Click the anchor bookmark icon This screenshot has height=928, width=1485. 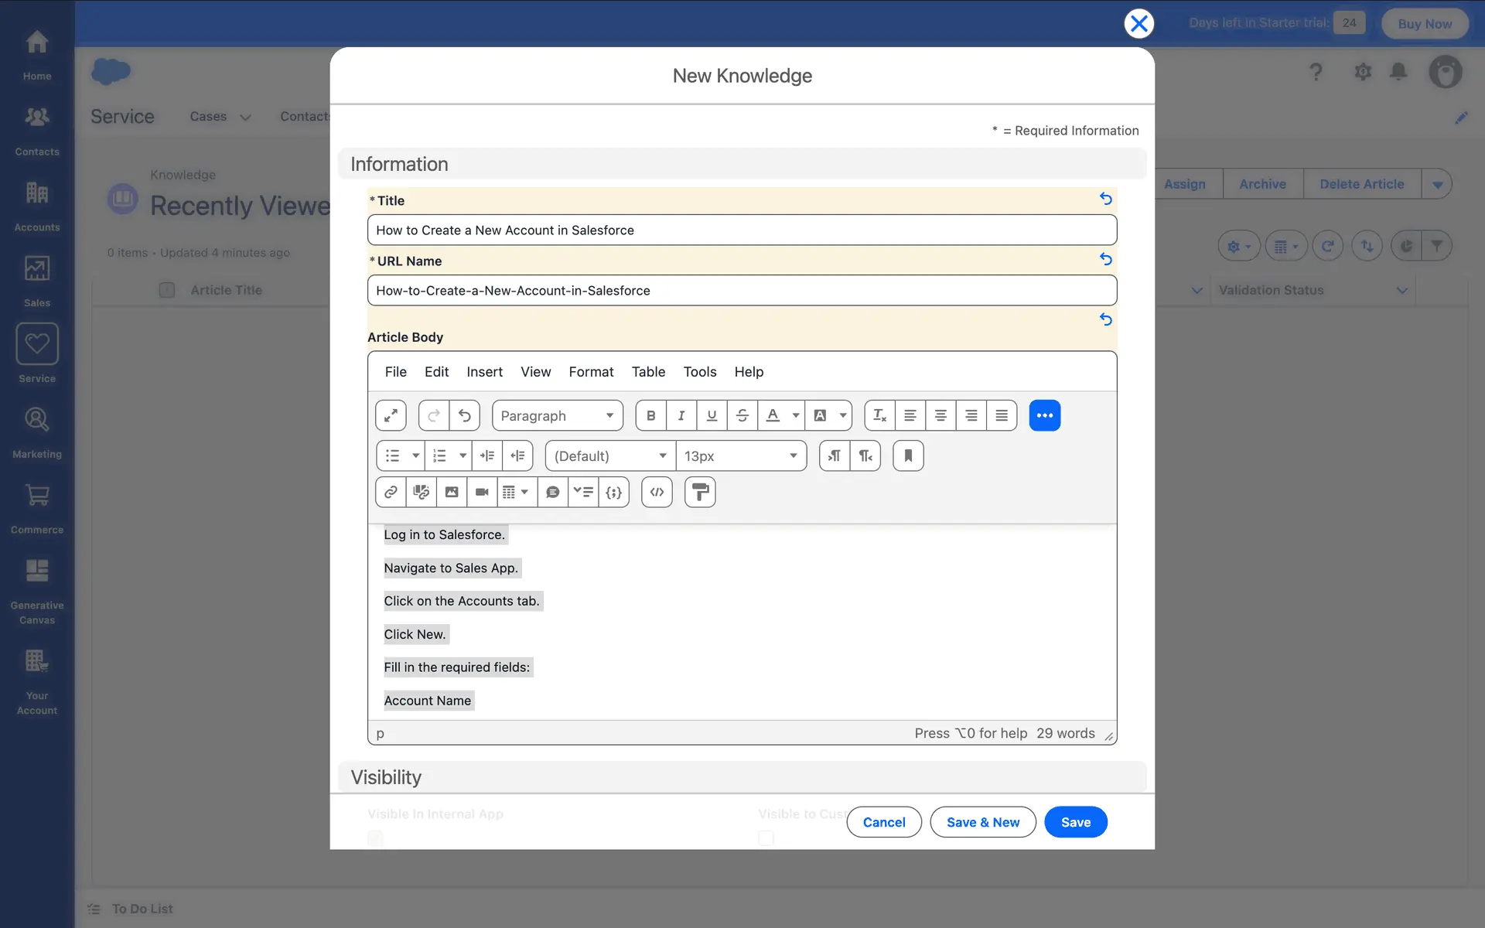click(x=908, y=455)
